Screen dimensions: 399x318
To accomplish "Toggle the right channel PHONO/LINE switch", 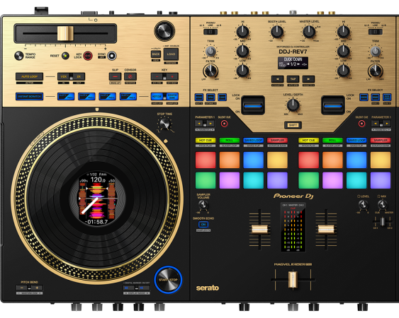I will tap(376, 32).
